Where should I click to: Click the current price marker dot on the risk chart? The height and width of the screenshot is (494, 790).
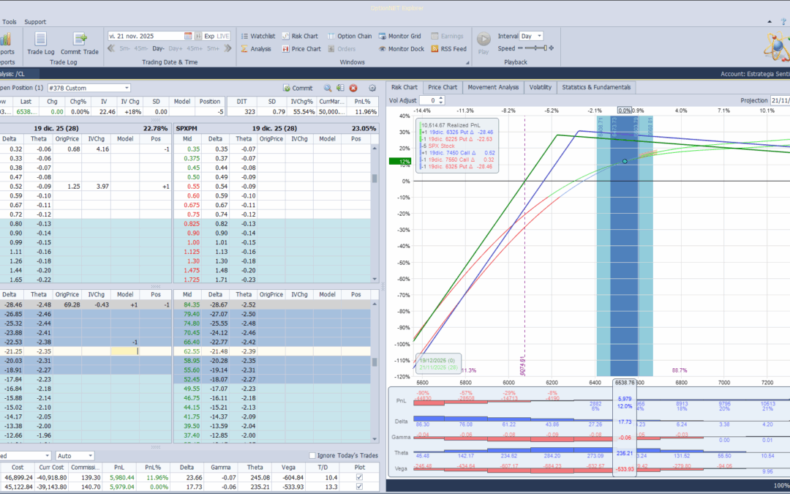click(625, 161)
